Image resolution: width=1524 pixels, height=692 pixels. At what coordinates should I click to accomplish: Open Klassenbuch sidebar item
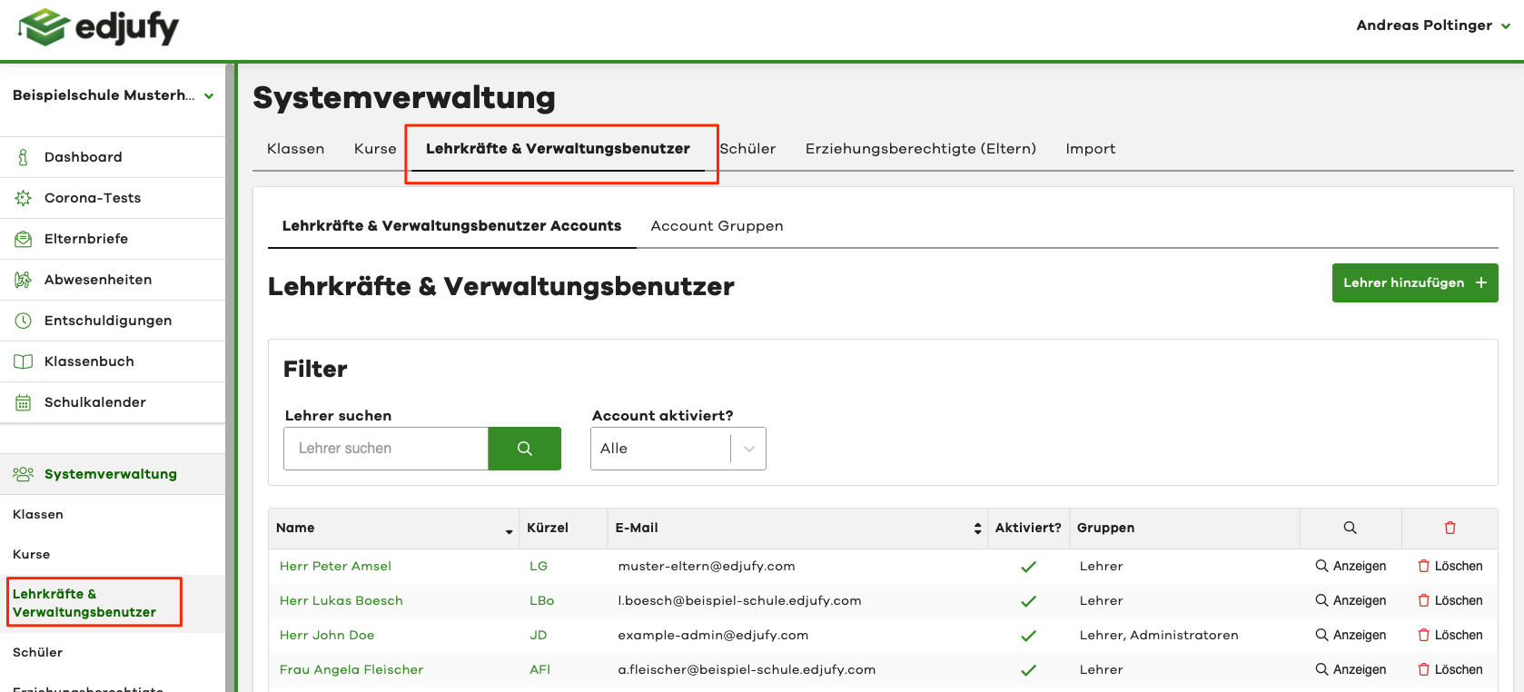(88, 361)
